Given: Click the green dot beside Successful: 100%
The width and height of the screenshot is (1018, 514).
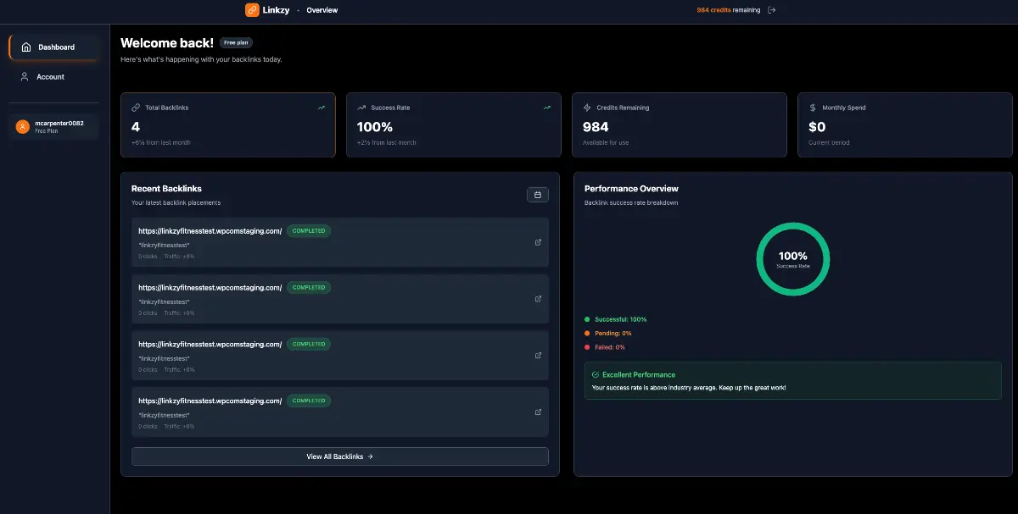Looking at the screenshot, I should click(587, 319).
